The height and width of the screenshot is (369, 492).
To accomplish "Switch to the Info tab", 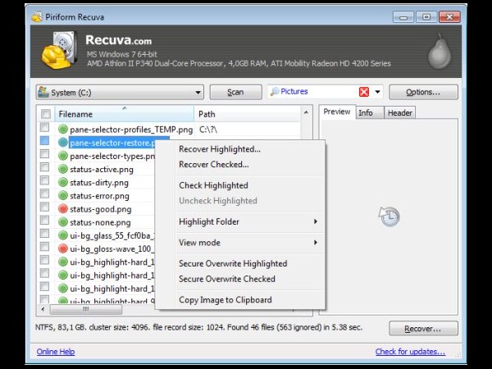I will [366, 112].
